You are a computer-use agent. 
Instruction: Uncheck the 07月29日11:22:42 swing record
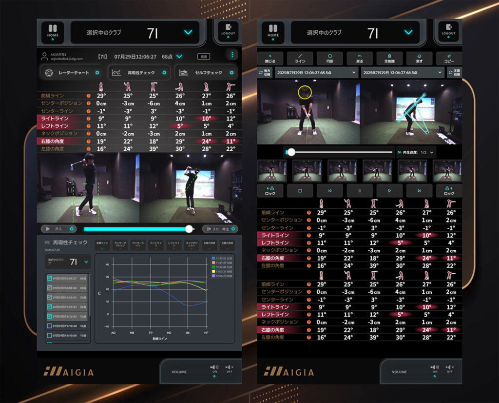tap(50, 297)
